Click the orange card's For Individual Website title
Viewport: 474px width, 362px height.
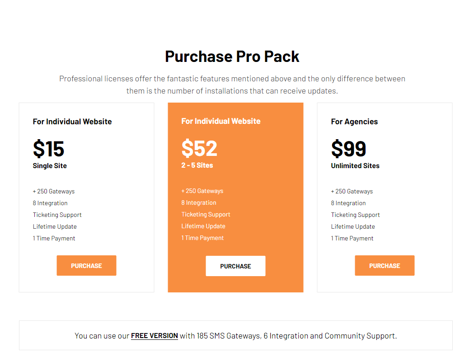pos(221,121)
